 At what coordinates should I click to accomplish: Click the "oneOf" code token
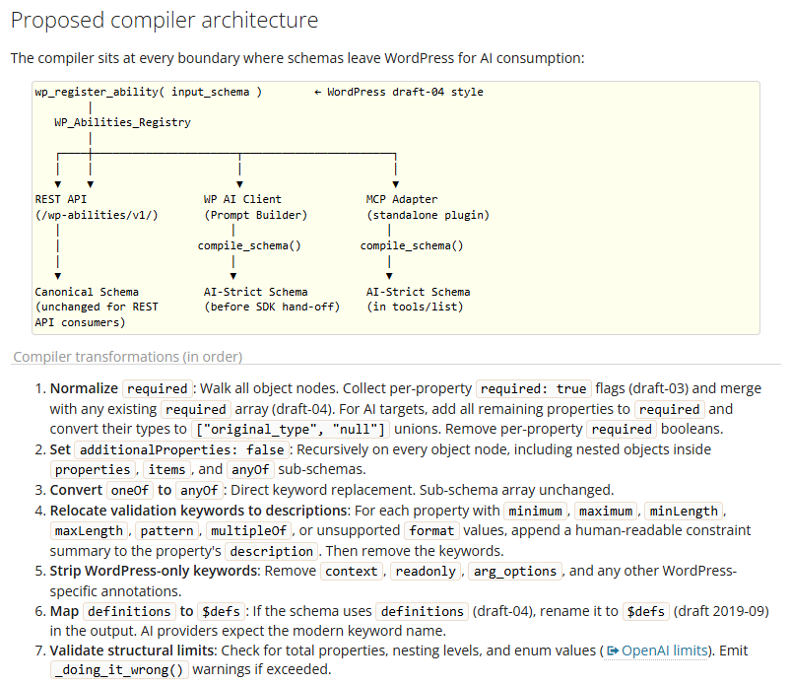[130, 490]
